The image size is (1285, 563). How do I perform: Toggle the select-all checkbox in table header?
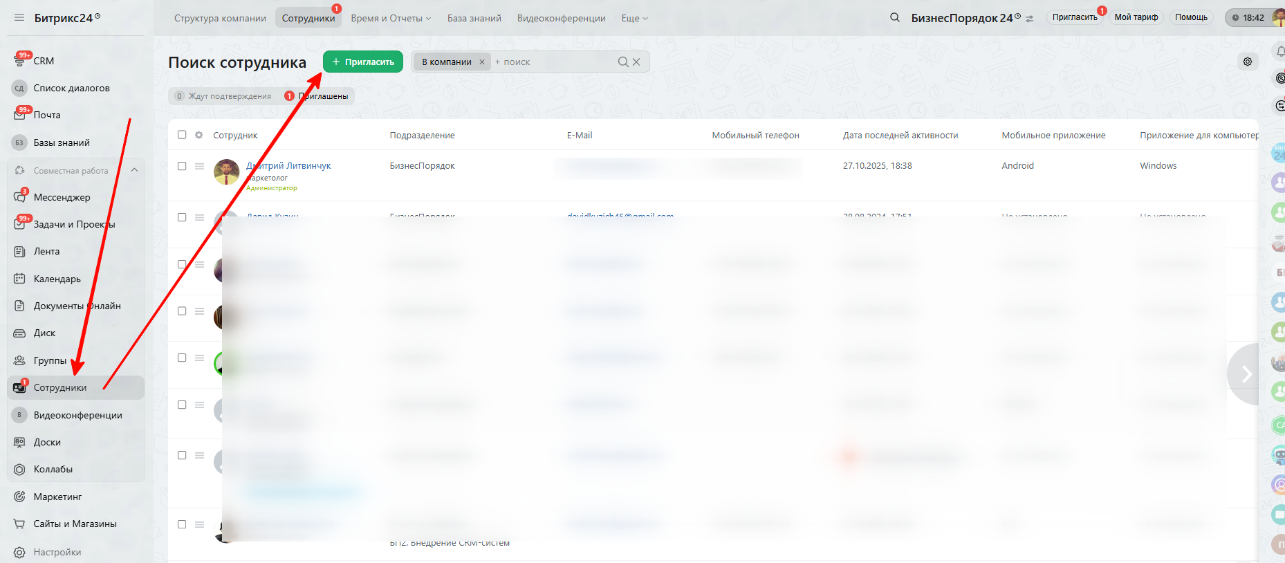click(x=182, y=135)
